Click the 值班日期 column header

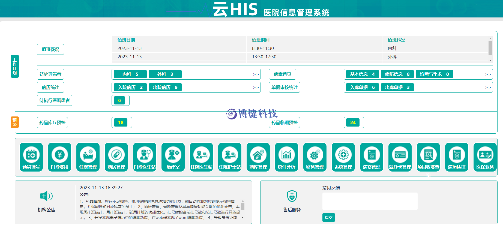pyautogui.click(x=126, y=40)
